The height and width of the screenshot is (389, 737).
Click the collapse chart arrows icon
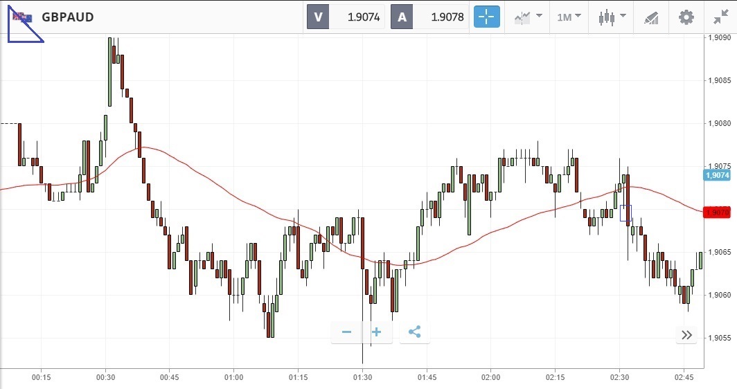[x=720, y=17]
